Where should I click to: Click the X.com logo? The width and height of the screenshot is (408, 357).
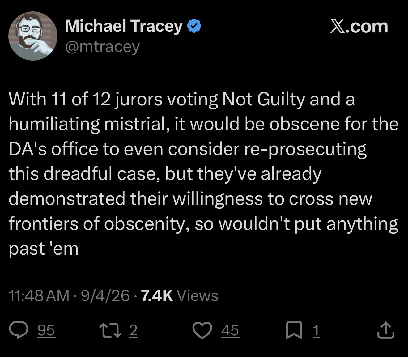[x=359, y=26]
